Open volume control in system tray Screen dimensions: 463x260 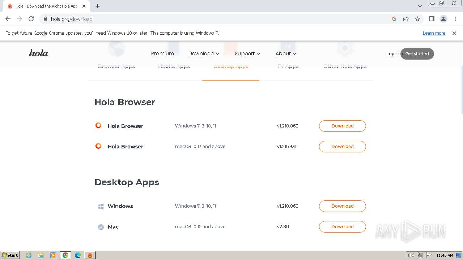pyautogui.click(x=411, y=255)
